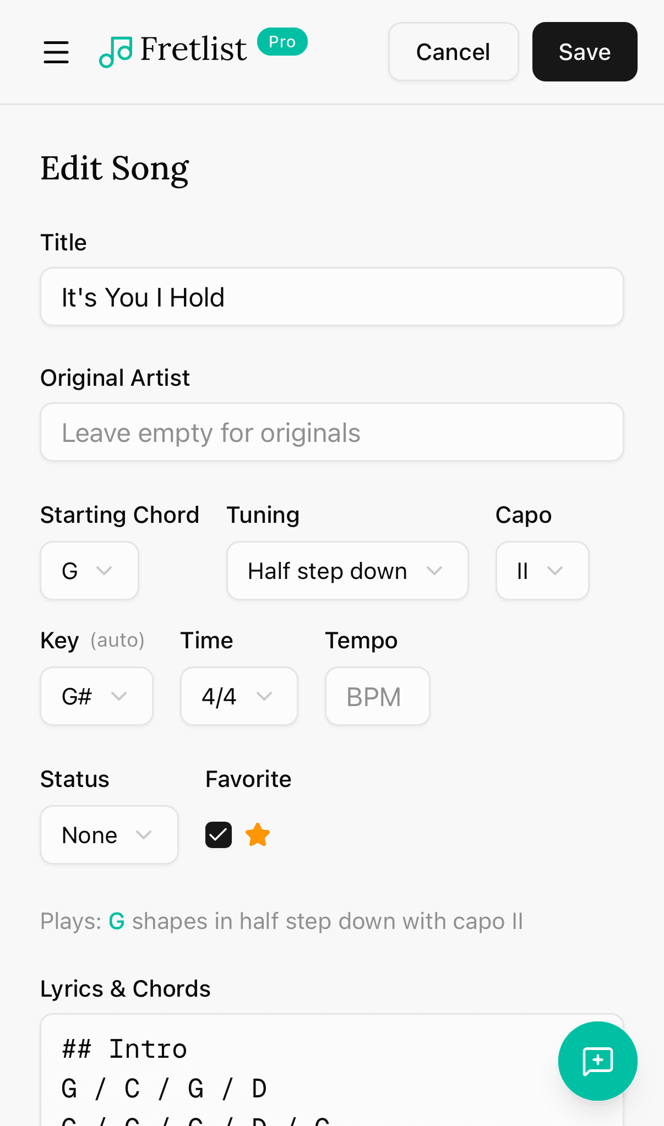Click the Save button
664x1126 pixels.
(584, 52)
